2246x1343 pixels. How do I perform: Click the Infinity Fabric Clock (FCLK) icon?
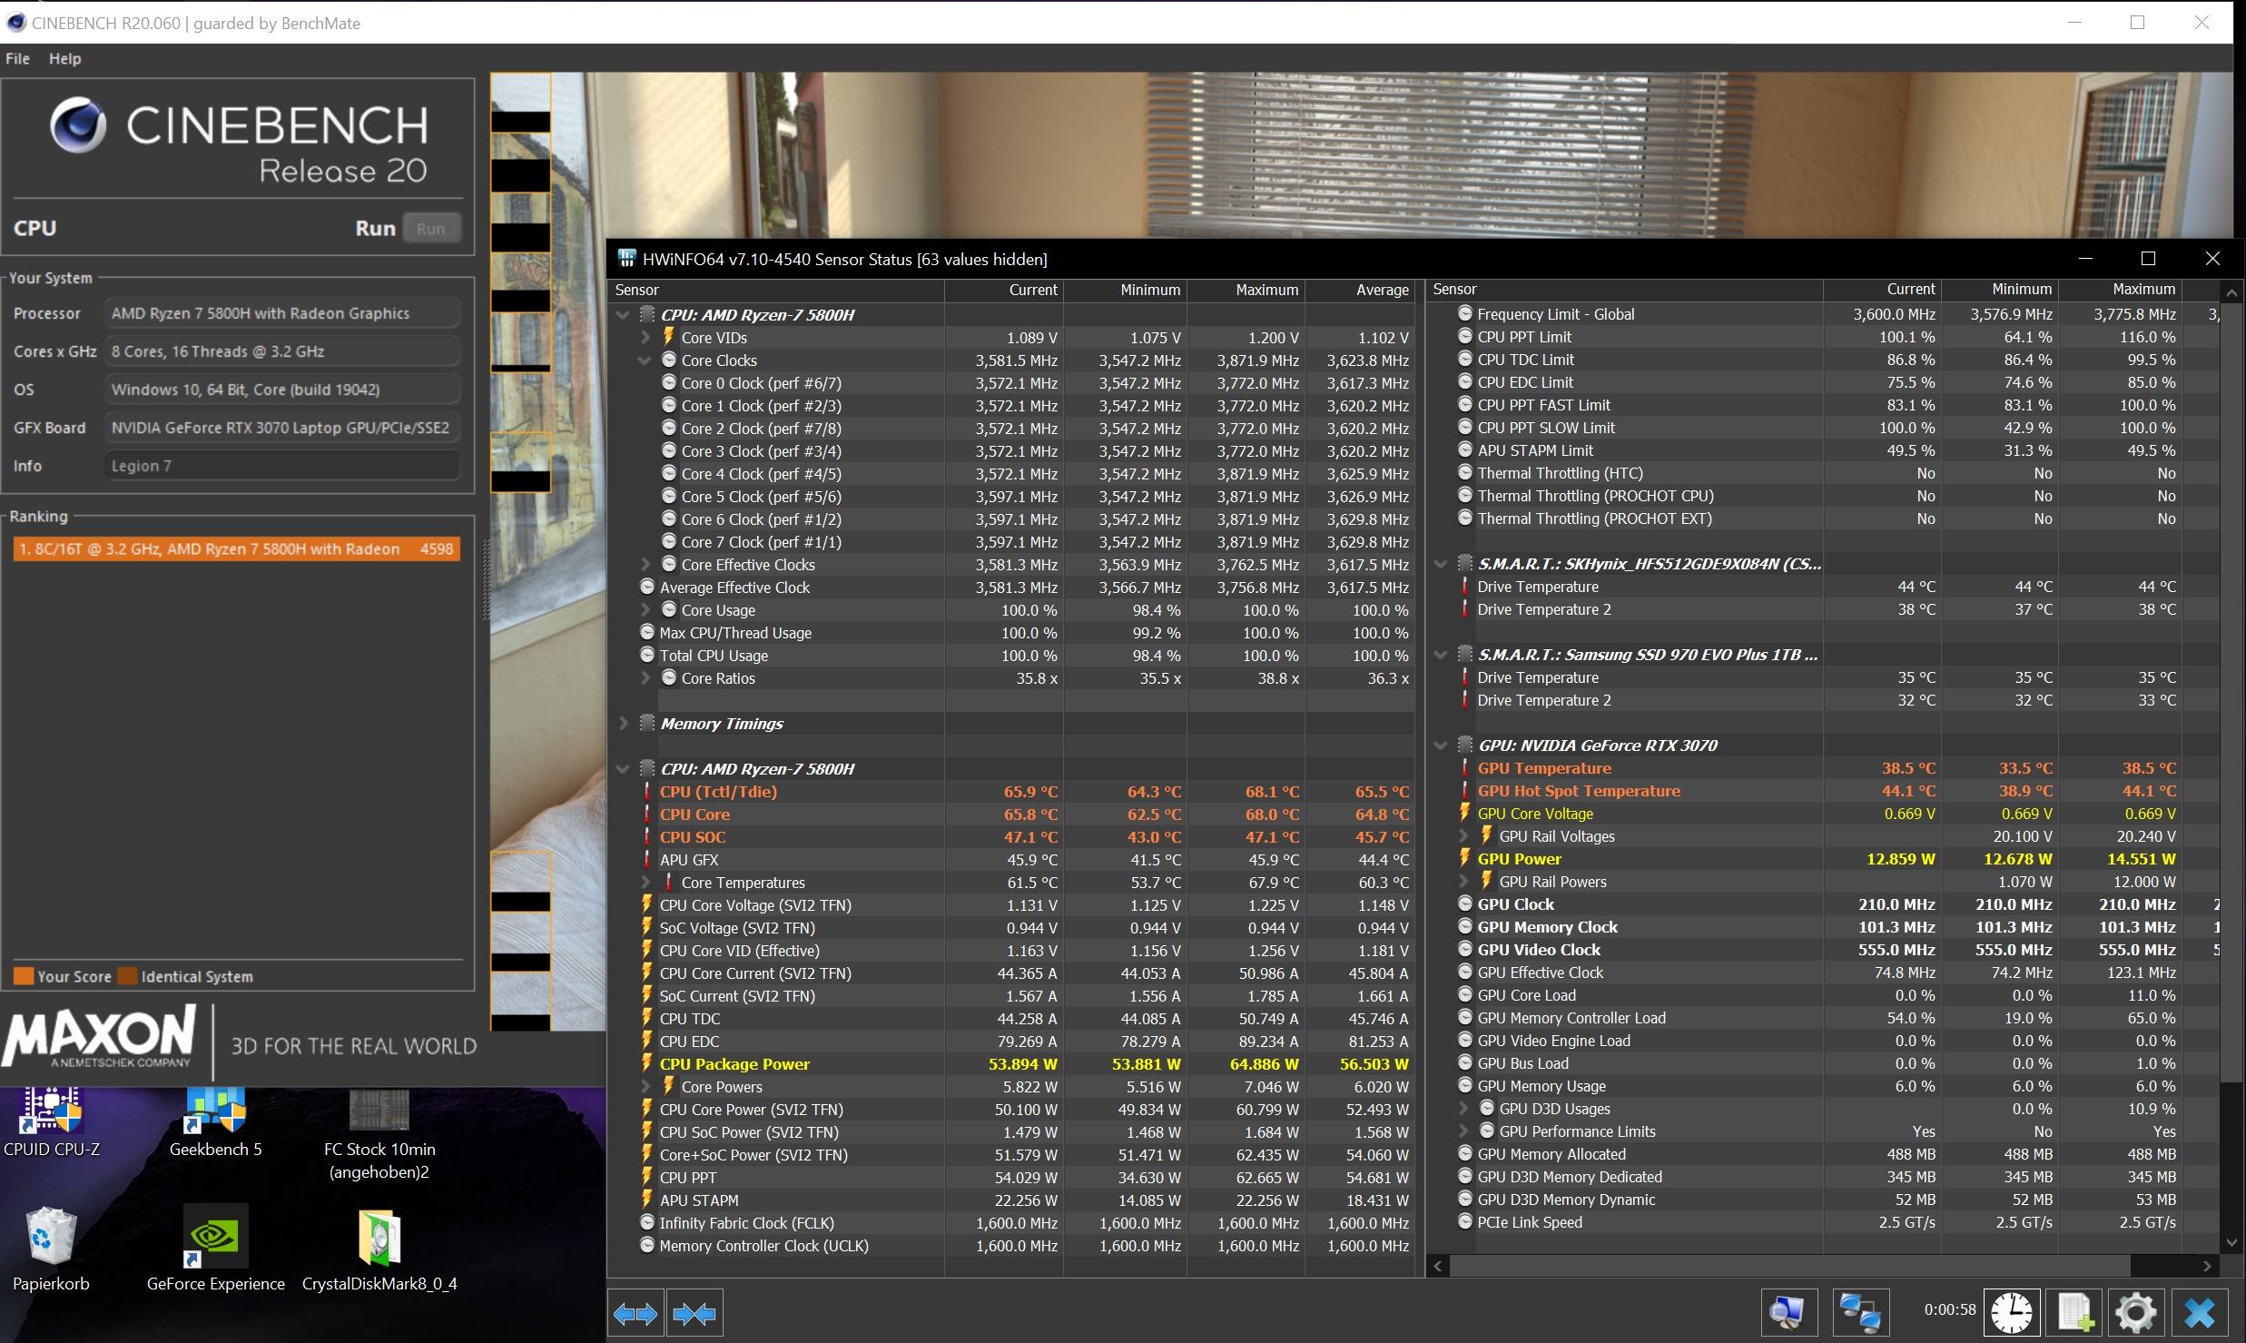pos(647,1222)
